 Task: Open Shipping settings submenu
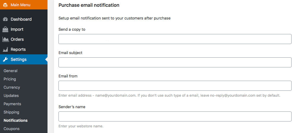point(11,112)
